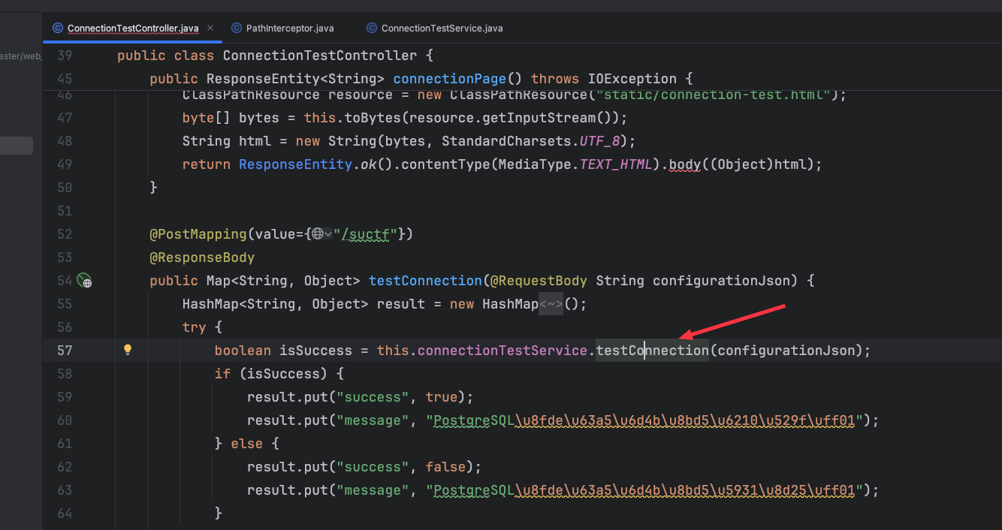Click the "/suctf" mapping string

coord(365,234)
